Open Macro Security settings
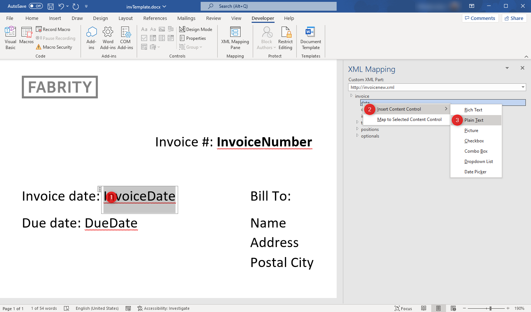 [x=54, y=47]
